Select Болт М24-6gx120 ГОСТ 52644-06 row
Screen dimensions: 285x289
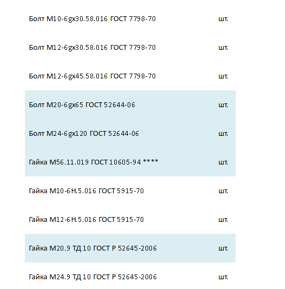tap(130, 134)
